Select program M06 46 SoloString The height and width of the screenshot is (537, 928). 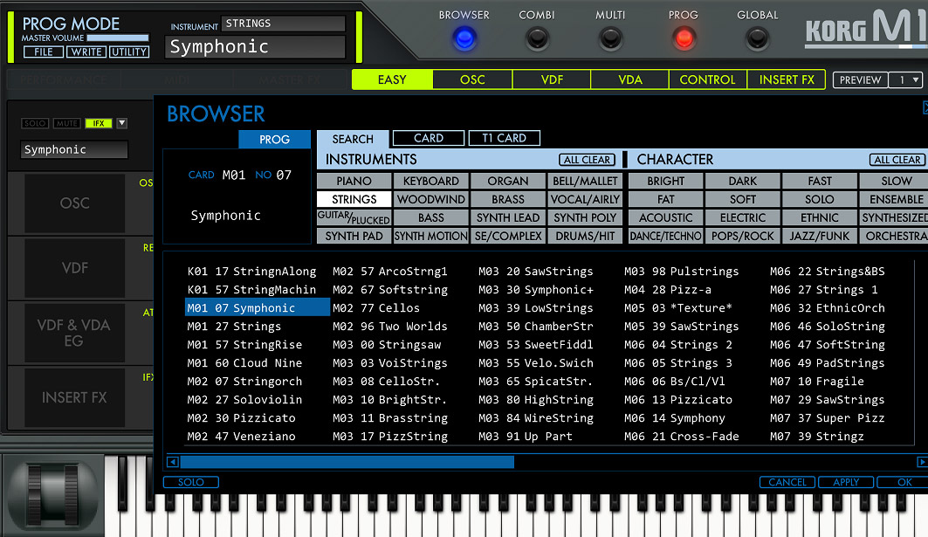[828, 327]
